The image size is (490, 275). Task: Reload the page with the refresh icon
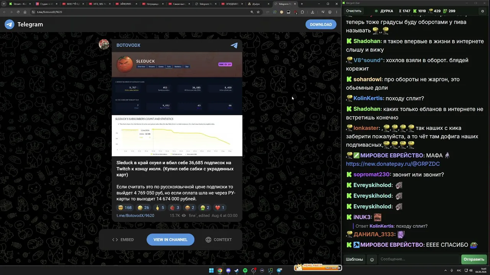pyautogui.click(x=18, y=12)
